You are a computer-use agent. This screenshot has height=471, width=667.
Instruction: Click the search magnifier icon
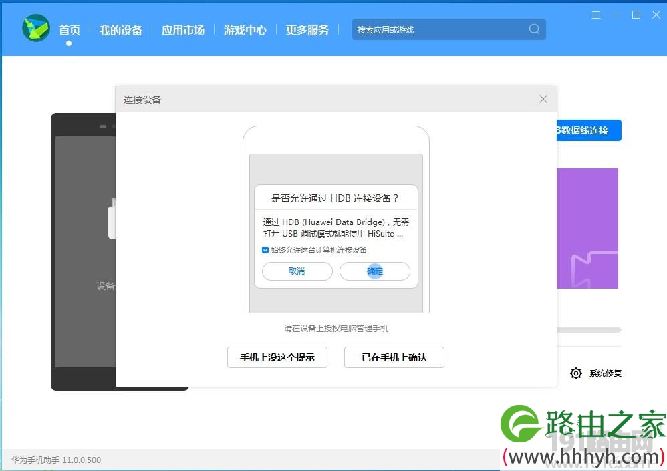(x=534, y=29)
